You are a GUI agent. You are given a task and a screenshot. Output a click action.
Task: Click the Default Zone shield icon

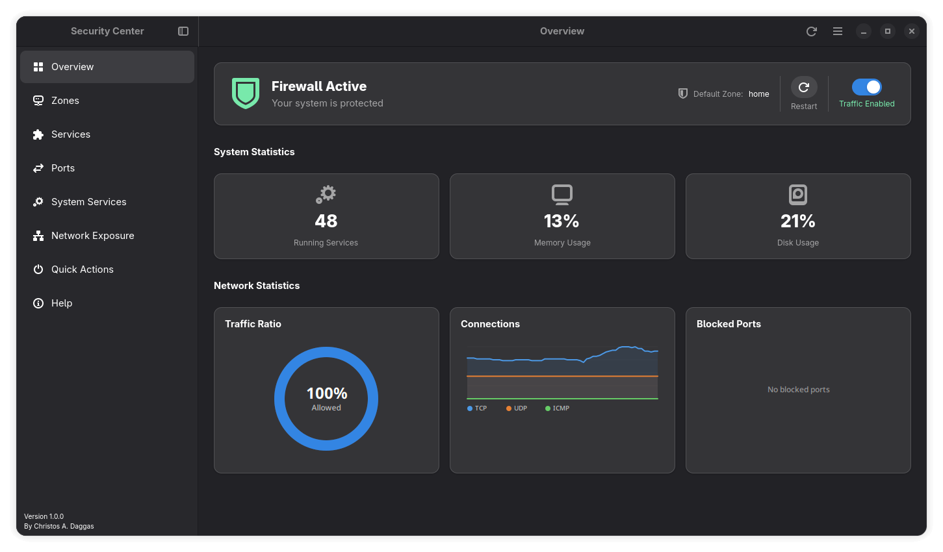click(x=682, y=94)
